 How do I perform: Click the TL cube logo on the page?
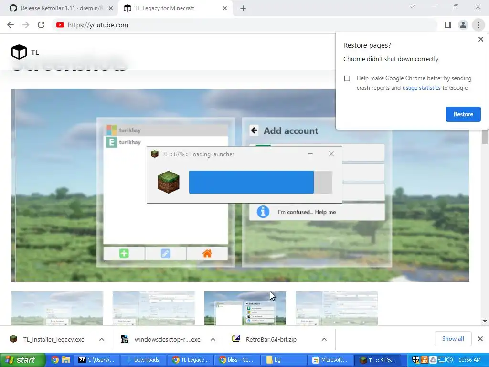click(19, 52)
